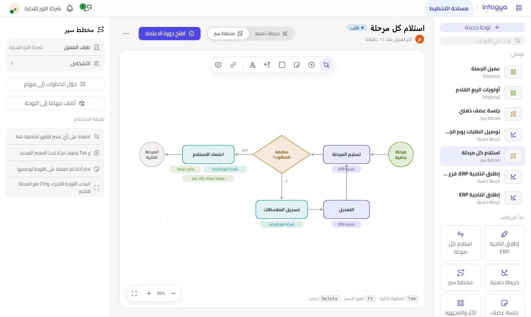This screenshot has width=531, height=317.
Task: Choose استلام كل مرحلة template card
Action: [461, 243]
